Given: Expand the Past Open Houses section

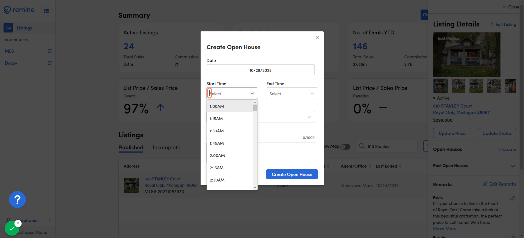Looking at the screenshot, I should [513, 166].
